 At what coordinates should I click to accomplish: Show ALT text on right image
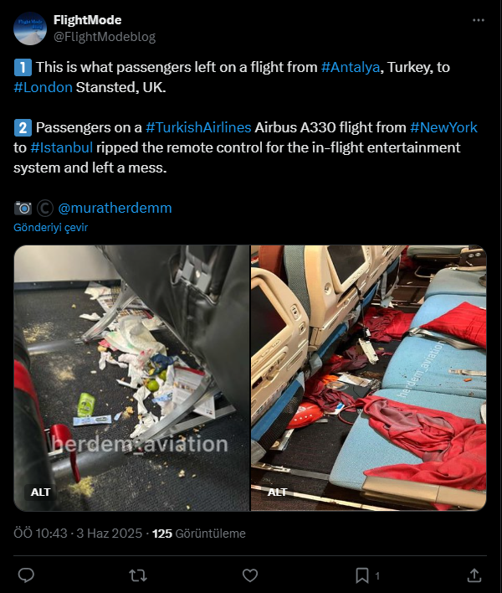click(x=277, y=492)
